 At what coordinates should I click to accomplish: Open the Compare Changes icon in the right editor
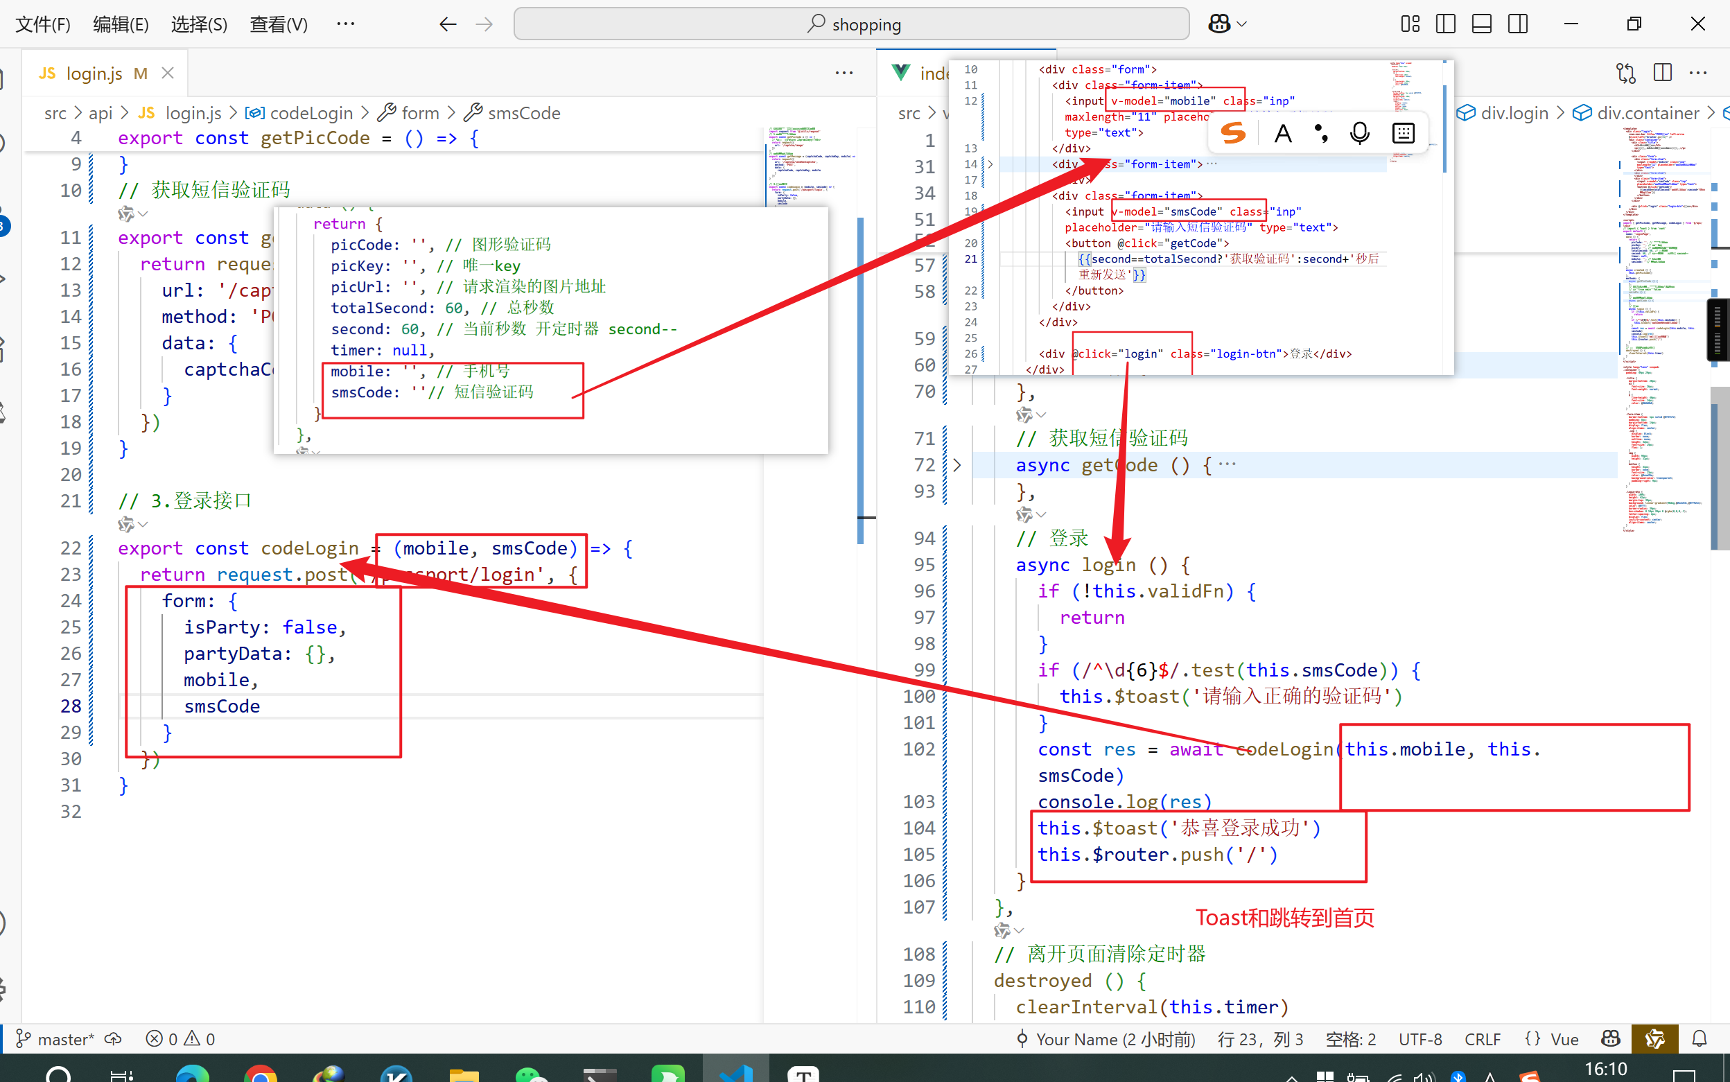[x=1625, y=72]
